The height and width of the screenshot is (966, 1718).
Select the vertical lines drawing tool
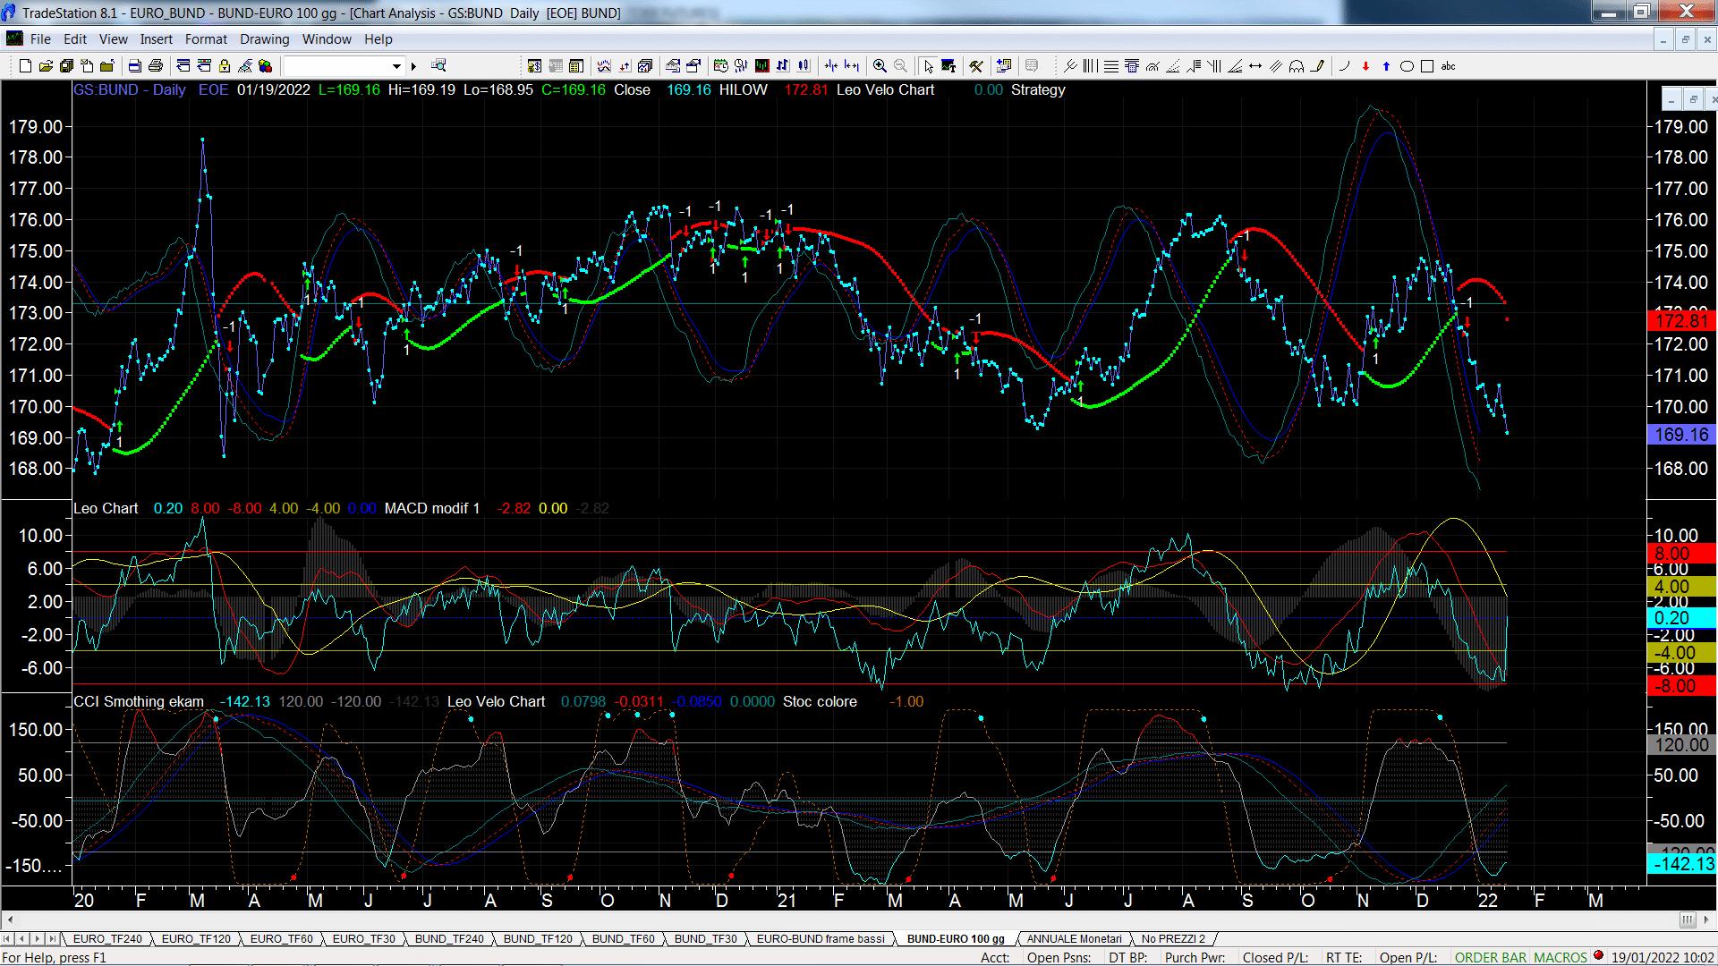(x=1090, y=65)
